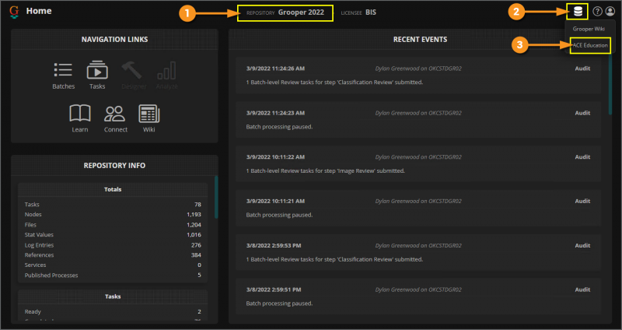Click the help question mark icon
Viewport: 622px width, 330px height.
(597, 12)
